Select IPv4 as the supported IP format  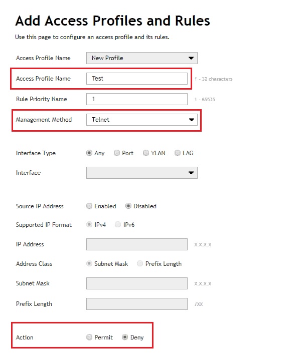click(x=89, y=225)
